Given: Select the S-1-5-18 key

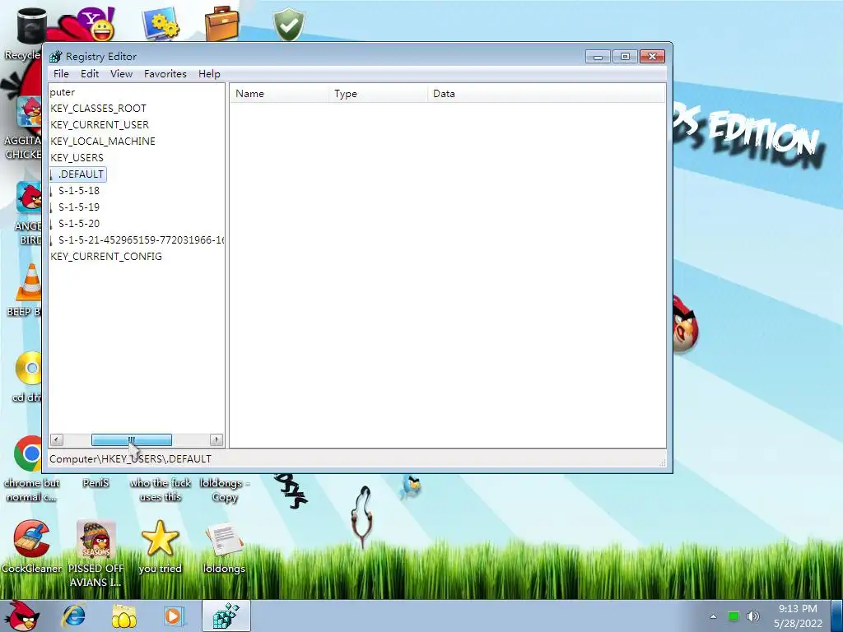Looking at the screenshot, I should tap(79, 191).
